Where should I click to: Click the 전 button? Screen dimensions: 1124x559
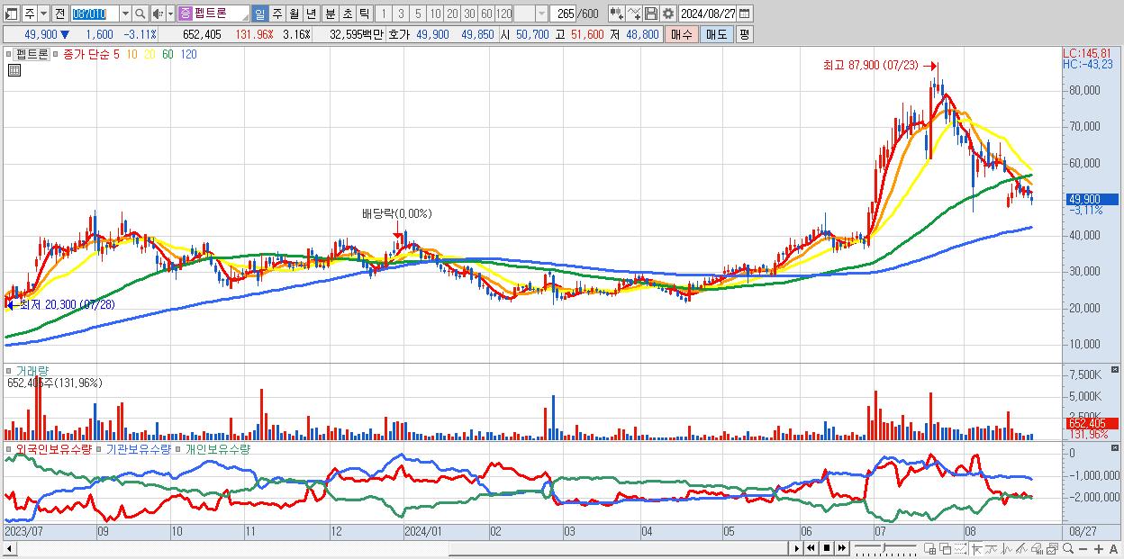tap(59, 14)
